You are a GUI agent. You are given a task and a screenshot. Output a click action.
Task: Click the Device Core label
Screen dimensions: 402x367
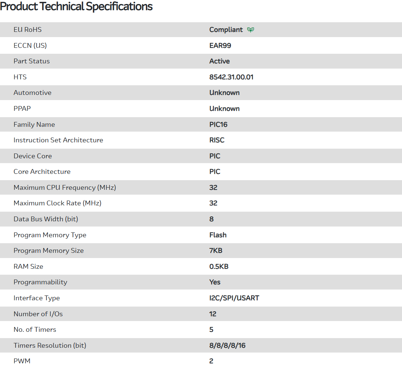33,156
